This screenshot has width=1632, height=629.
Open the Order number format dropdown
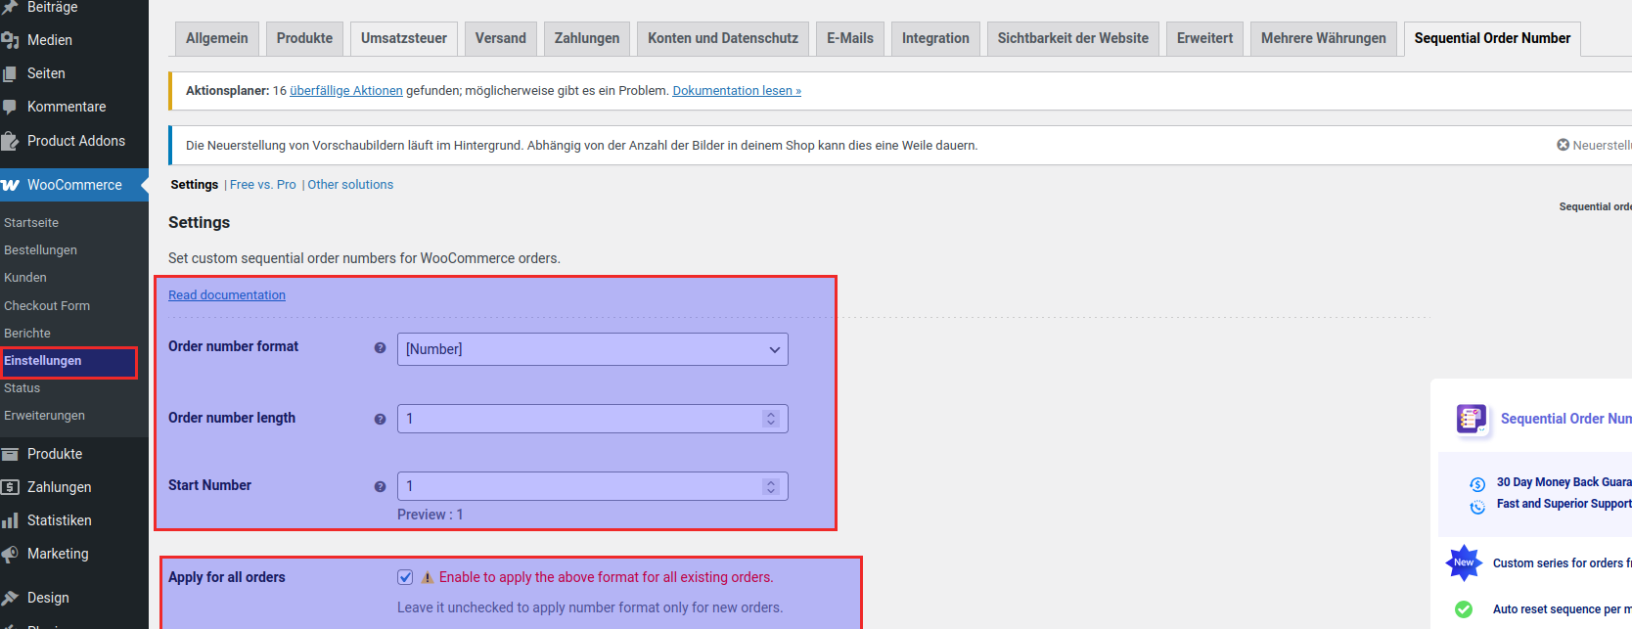click(592, 349)
